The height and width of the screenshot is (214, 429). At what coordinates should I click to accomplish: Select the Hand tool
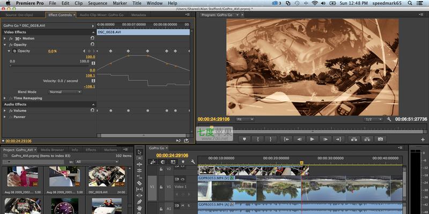click(139, 208)
